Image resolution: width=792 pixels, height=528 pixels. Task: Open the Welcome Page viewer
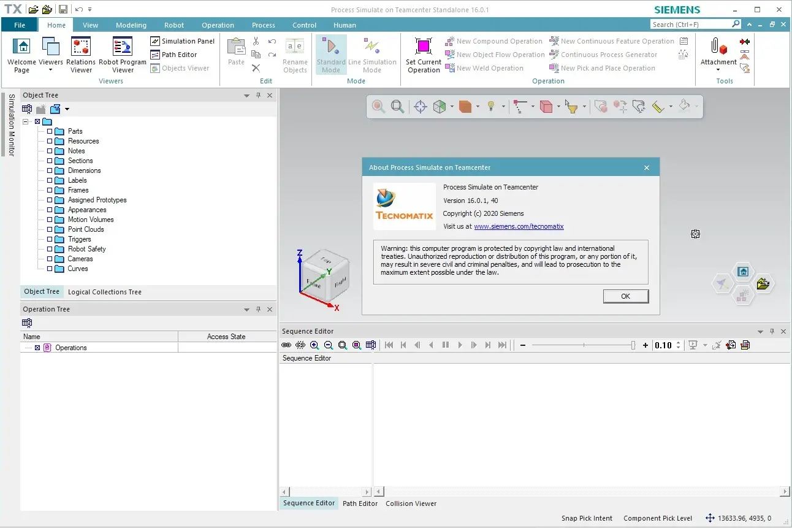click(21, 55)
